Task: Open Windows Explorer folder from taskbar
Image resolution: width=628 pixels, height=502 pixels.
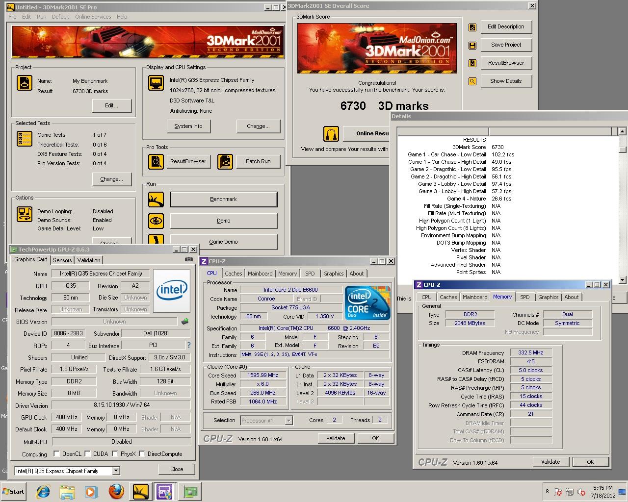Action: [x=67, y=492]
